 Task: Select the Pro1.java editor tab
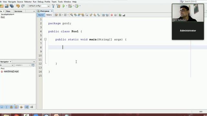tap(45, 11)
